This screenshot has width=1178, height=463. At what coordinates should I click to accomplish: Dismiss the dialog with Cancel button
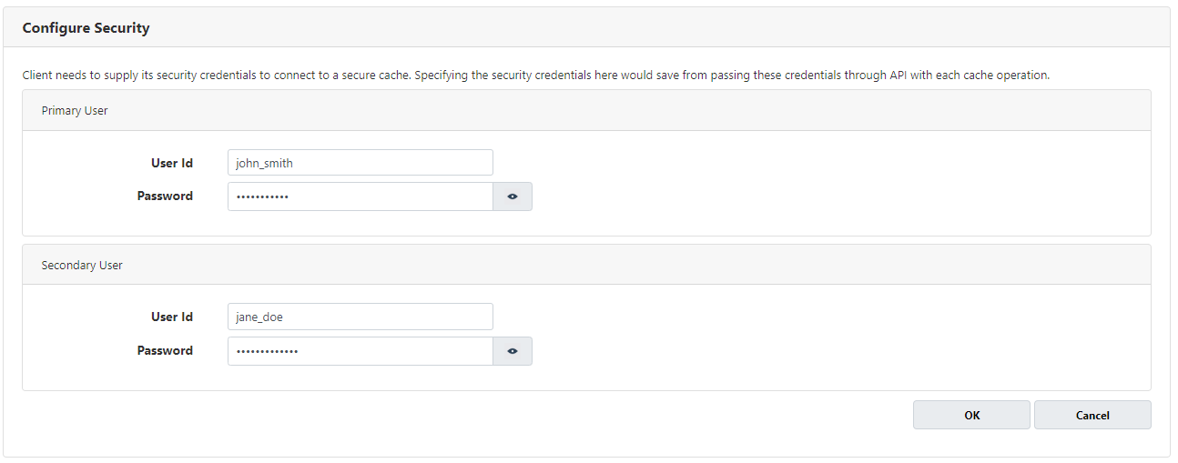[x=1092, y=415]
